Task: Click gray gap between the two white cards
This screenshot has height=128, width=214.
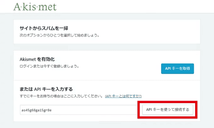Action: click(x=107, y=47)
